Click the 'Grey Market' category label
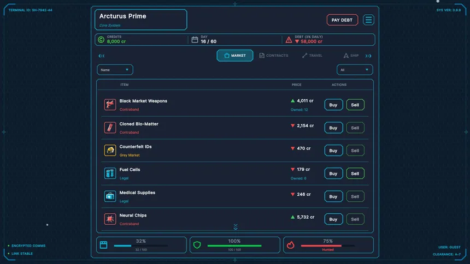 pyautogui.click(x=130, y=155)
